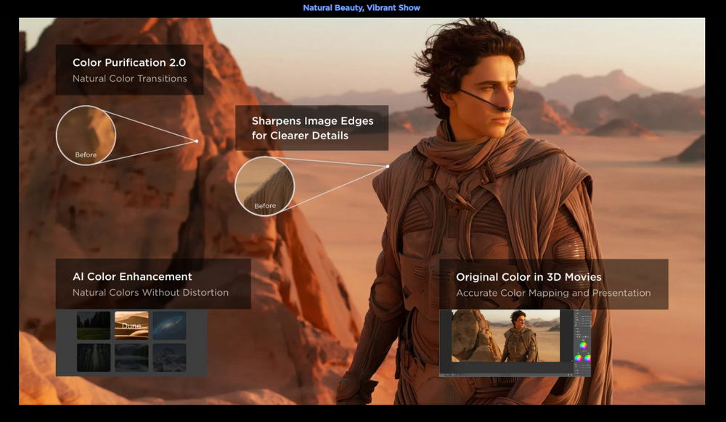Image resolution: width=726 pixels, height=422 pixels.
Task: Click the "Natural Beauty, Vibrant Show" heading
Action: [362, 8]
